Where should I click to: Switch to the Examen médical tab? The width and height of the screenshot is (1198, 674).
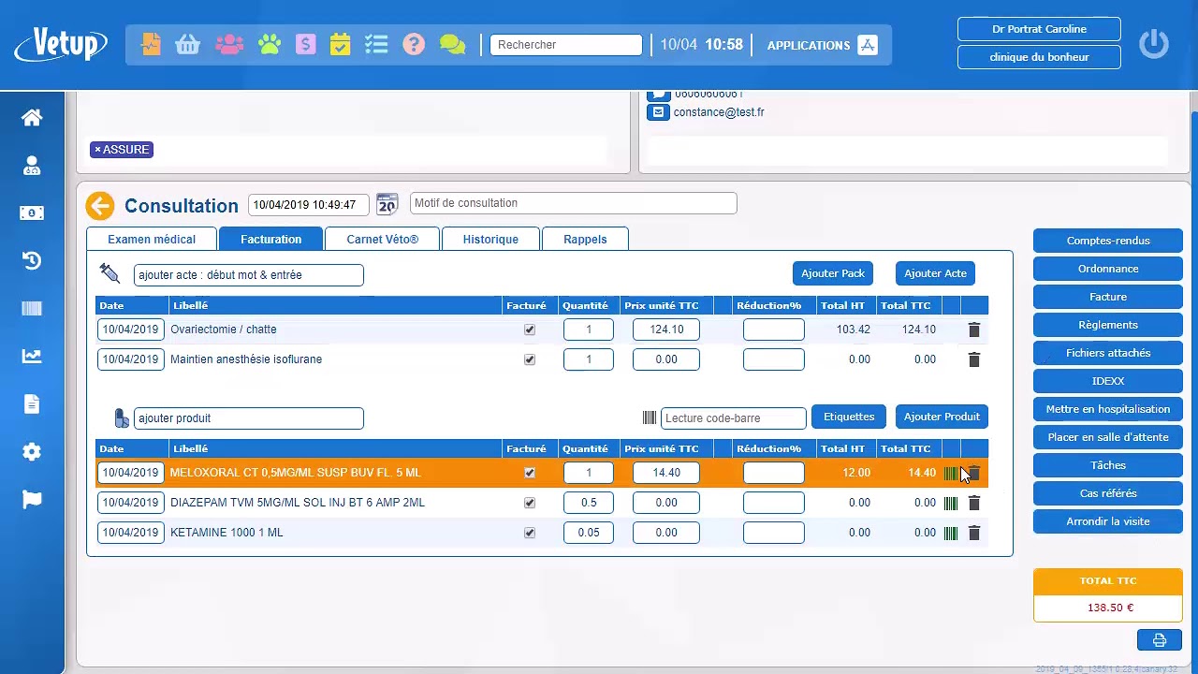pyautogui.click(x=152, y=240)
